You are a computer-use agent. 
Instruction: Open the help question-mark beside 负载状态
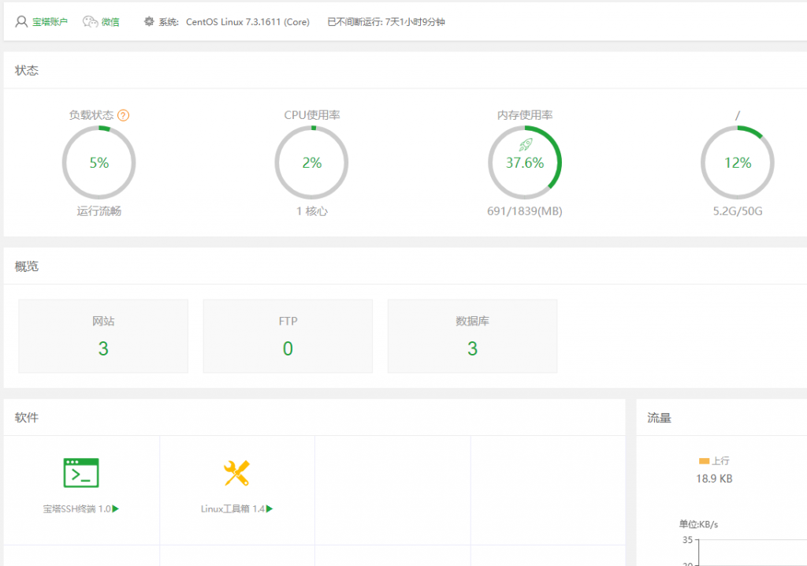tap(123, 114)
